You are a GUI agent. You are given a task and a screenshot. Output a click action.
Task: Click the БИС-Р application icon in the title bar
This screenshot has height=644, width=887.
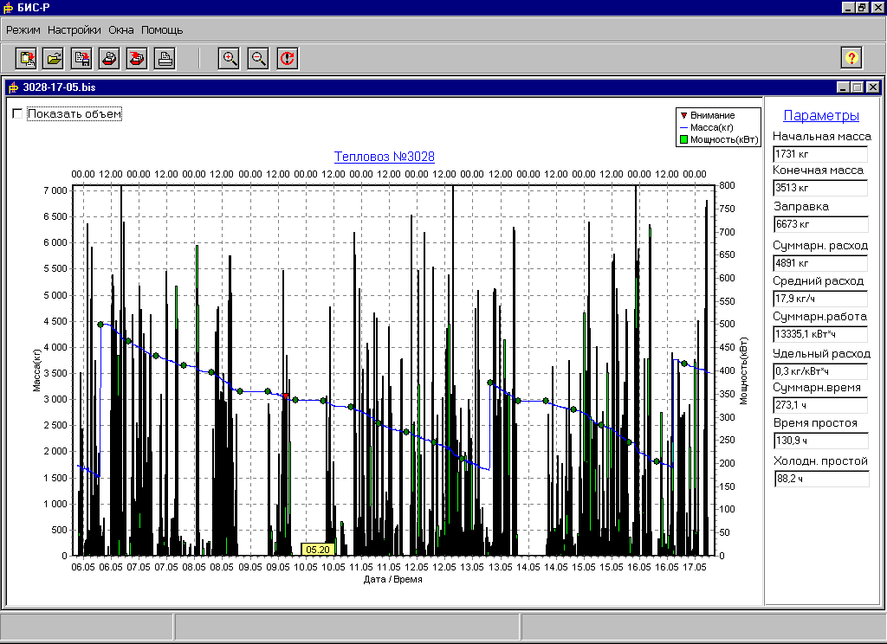(9, 8)
